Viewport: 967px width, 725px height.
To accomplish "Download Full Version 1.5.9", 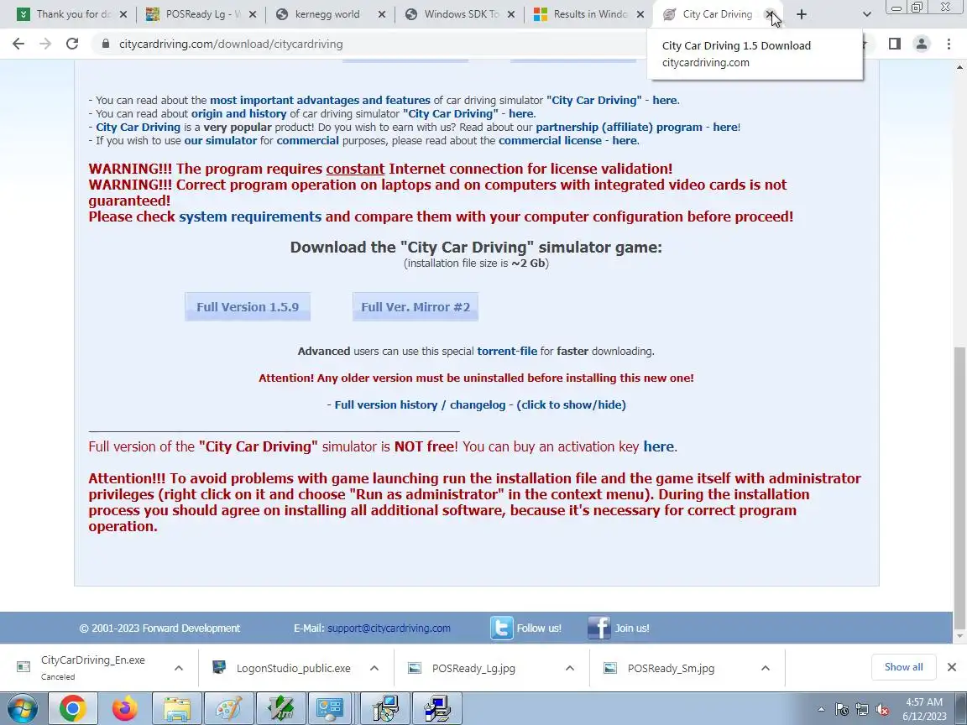I will [248, 307].
